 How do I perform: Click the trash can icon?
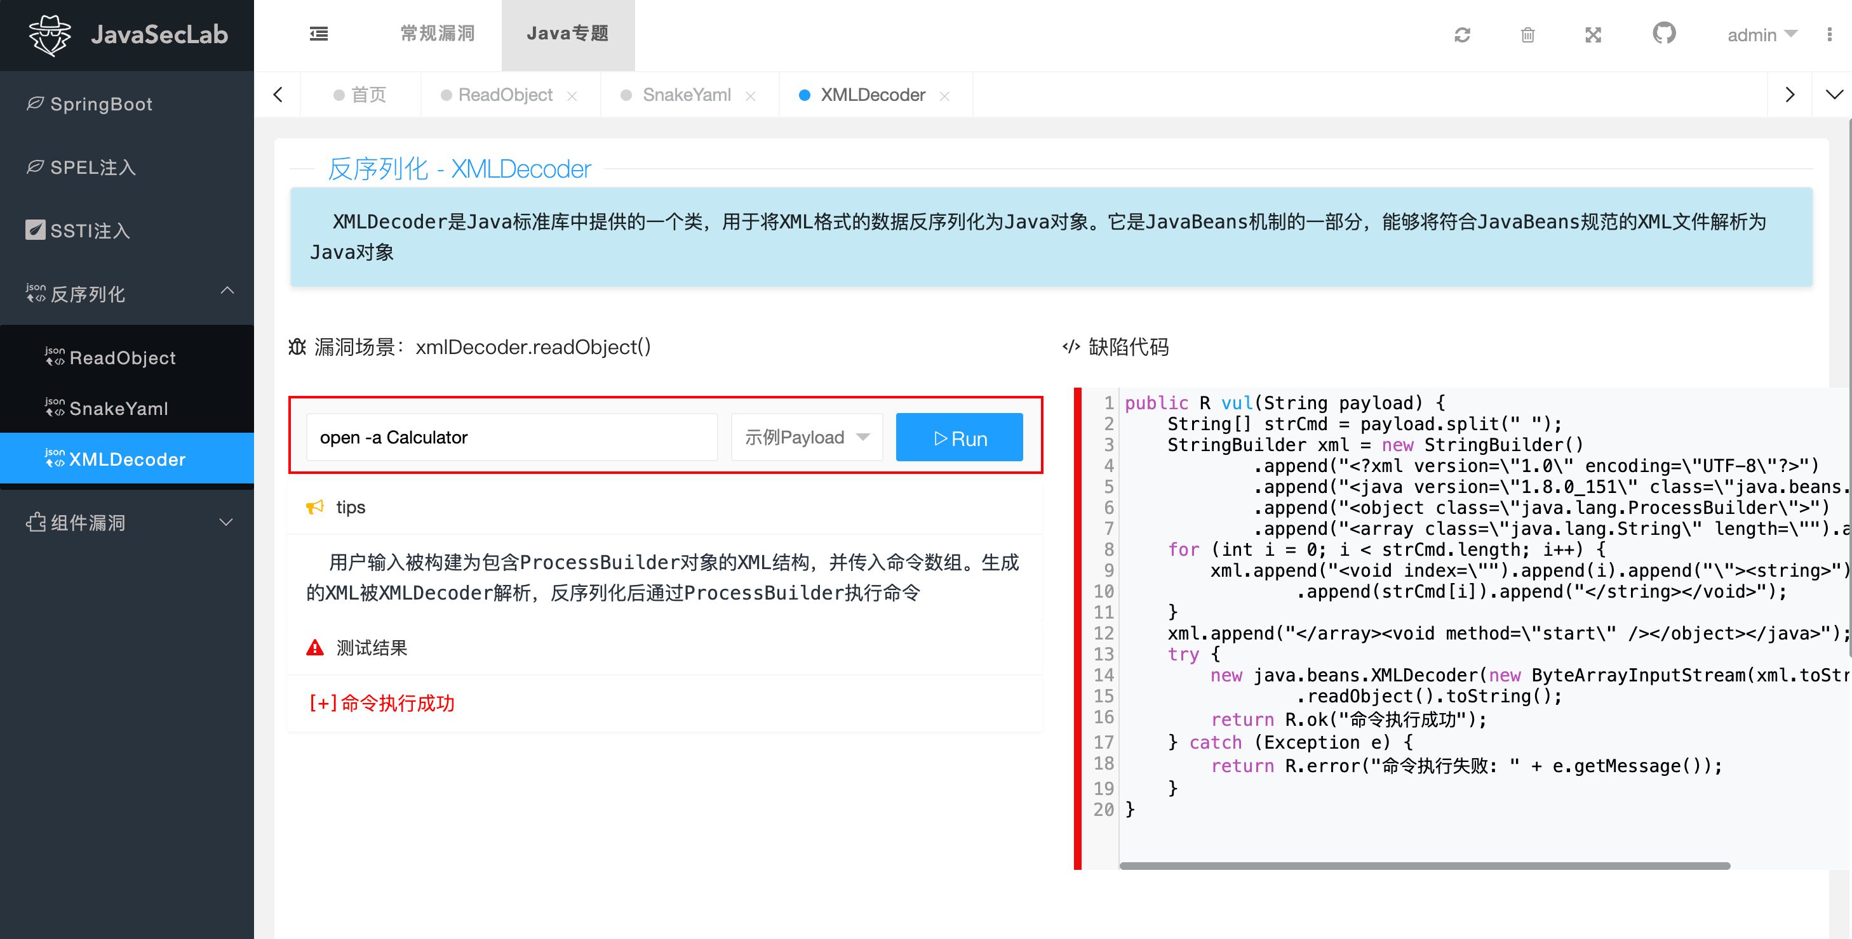tap(1527, 34)
